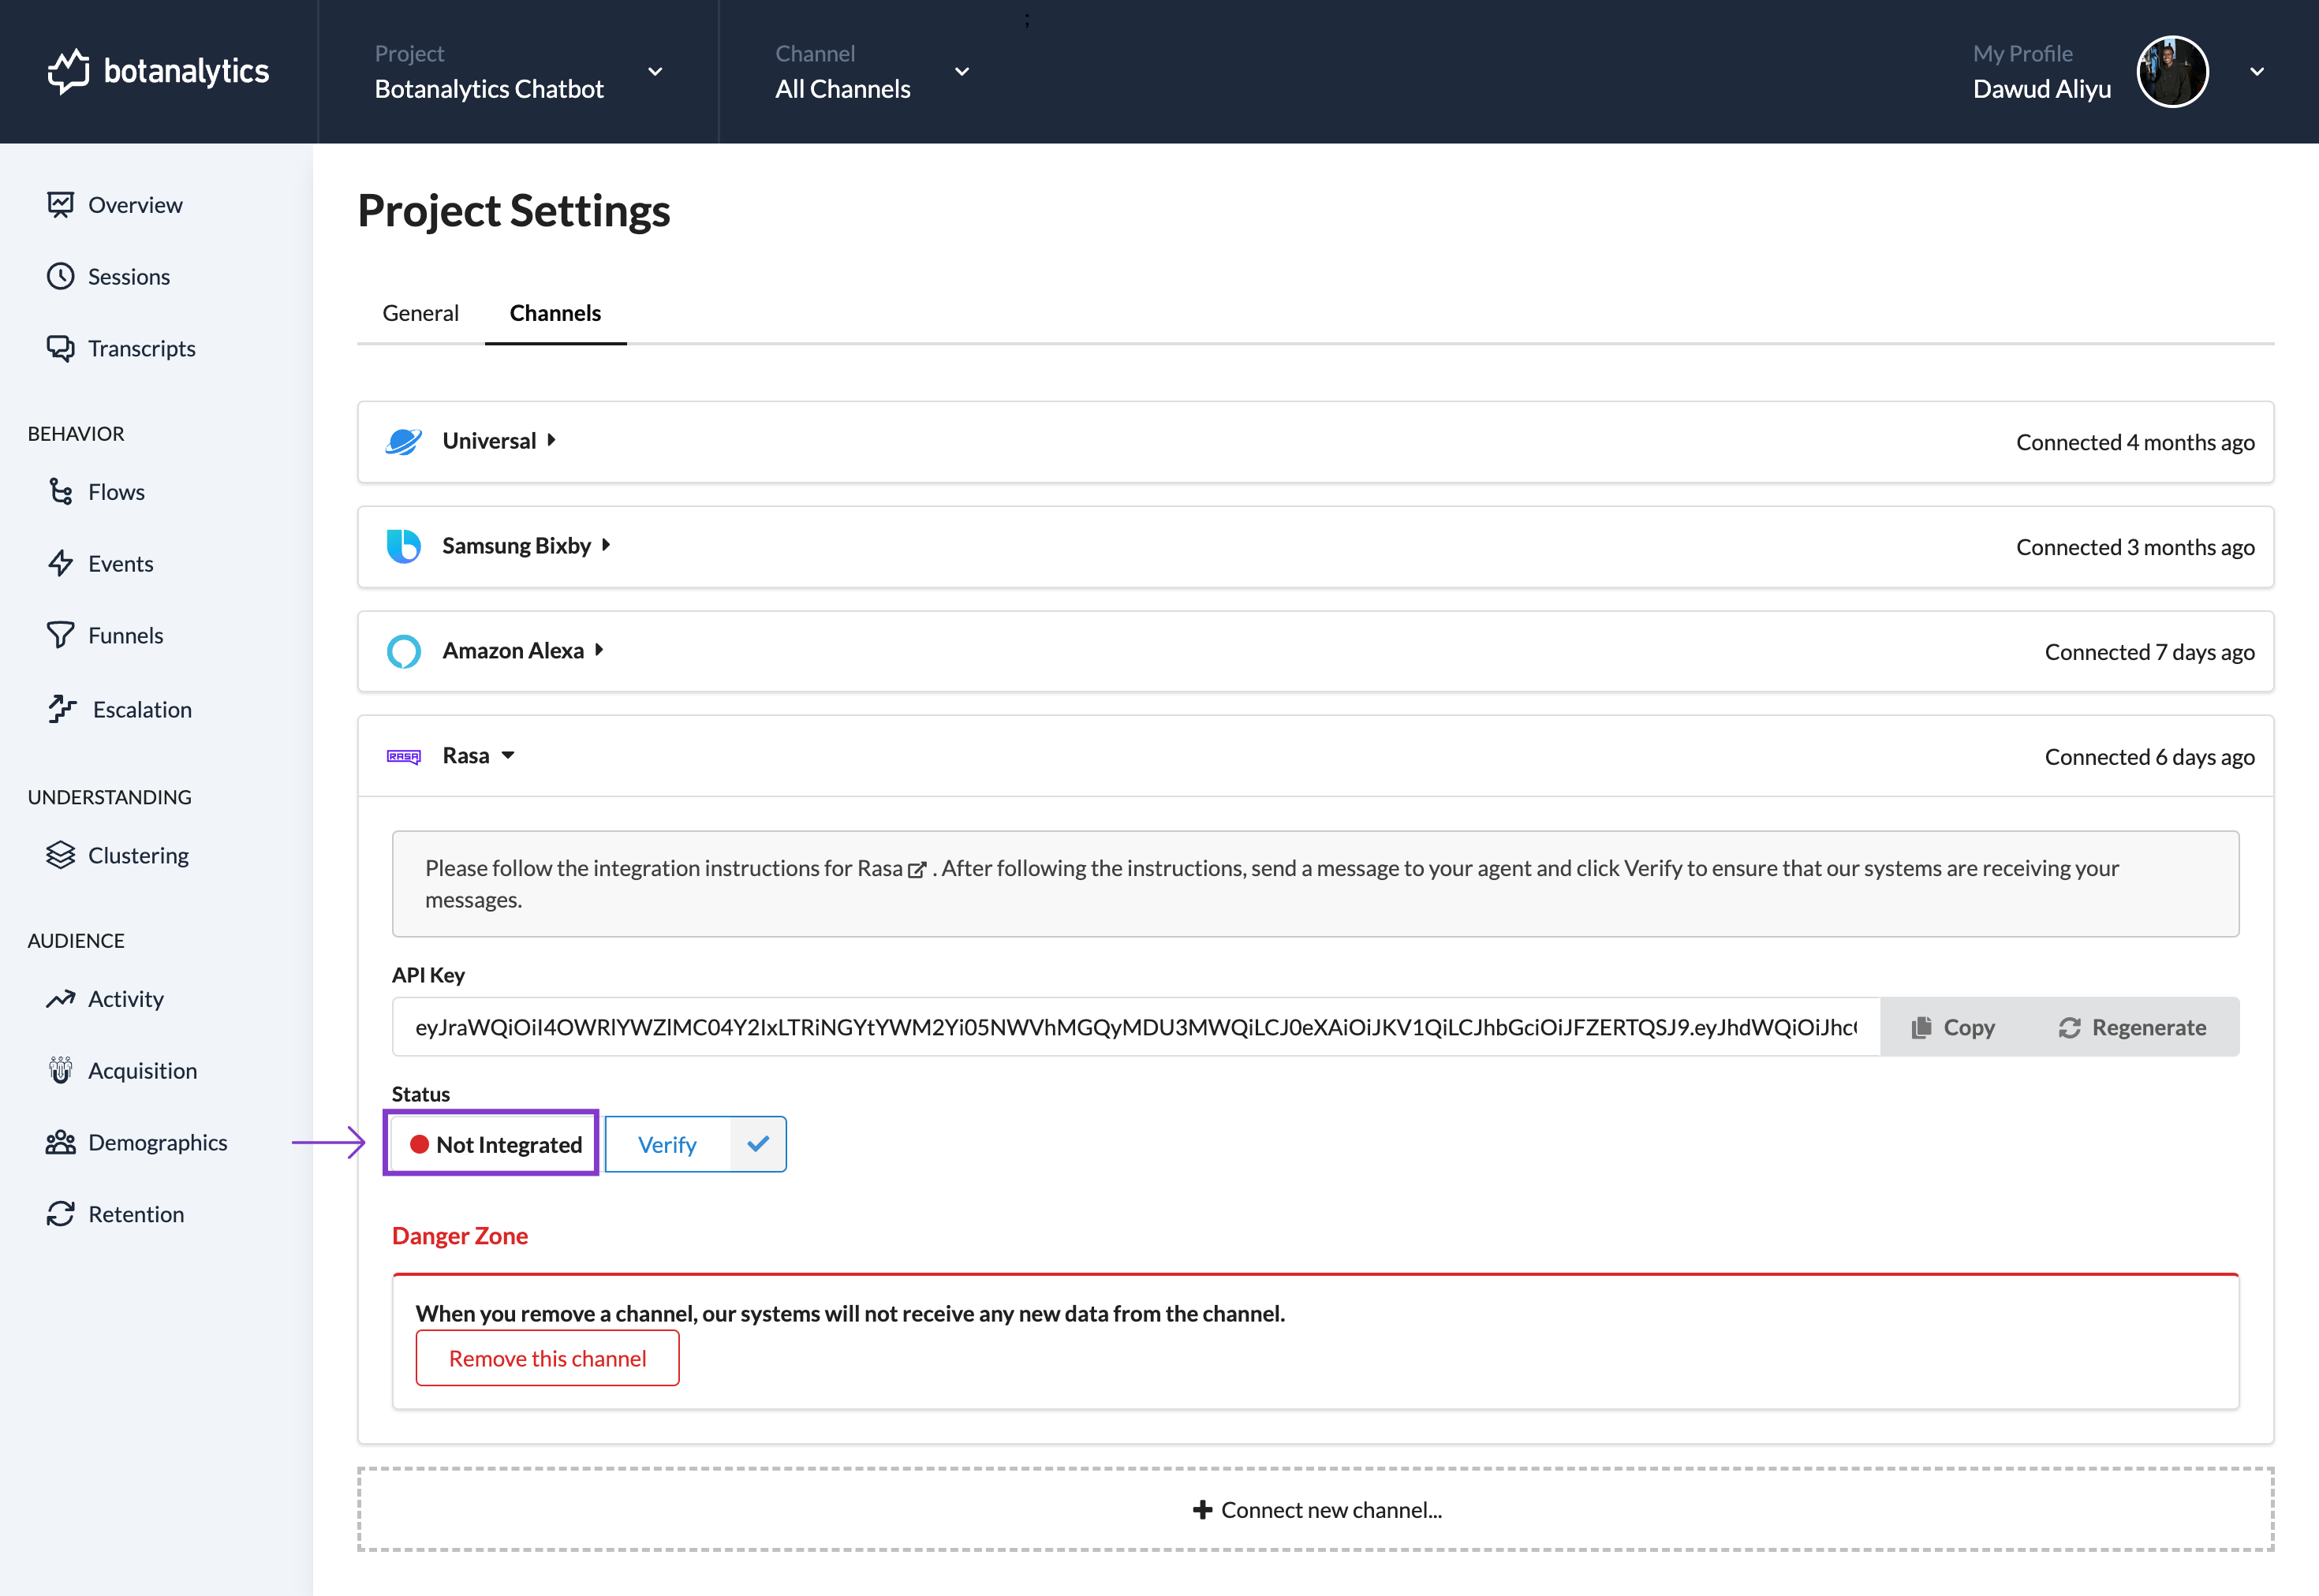Click All Channels text in header
The height and width of the screenshot is (1596, 2319).
tap(843, 89)
